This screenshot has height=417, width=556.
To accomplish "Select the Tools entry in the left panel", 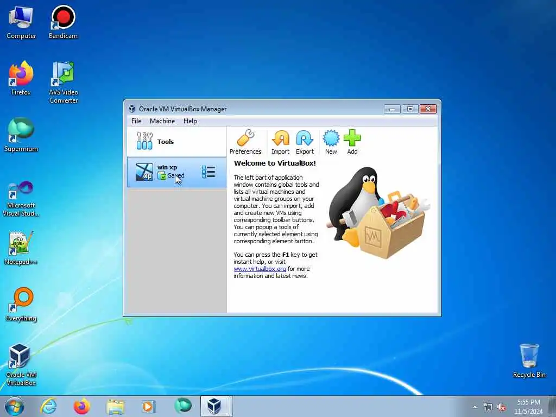I will point(176,142).
